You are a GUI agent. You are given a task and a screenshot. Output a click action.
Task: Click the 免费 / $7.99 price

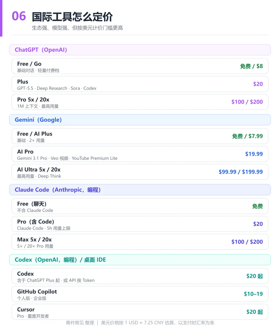(x=247, y=136)
